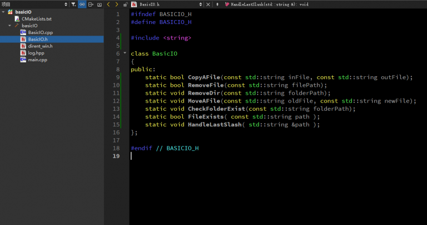Click the CMakeLists.txt file icon

[x=17, y=19]
